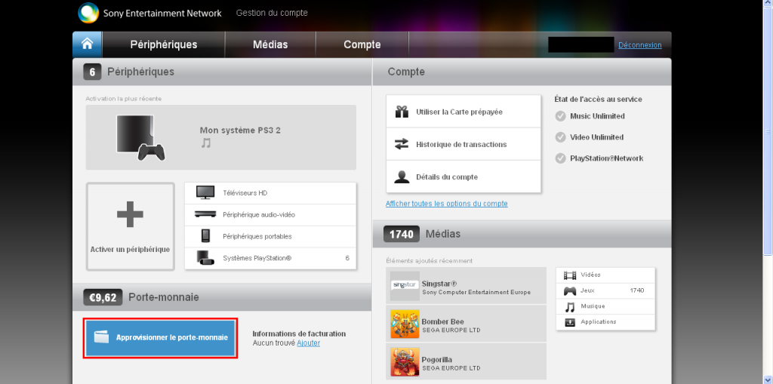The height and width of the screenshot is (384, 773).
Task: Click Approvisionner le porte-monnaie button
Action: coord(161,338)
